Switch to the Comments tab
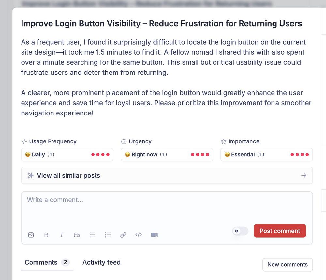The height and width of the screenshot is (280, 326). click(47, 262)
